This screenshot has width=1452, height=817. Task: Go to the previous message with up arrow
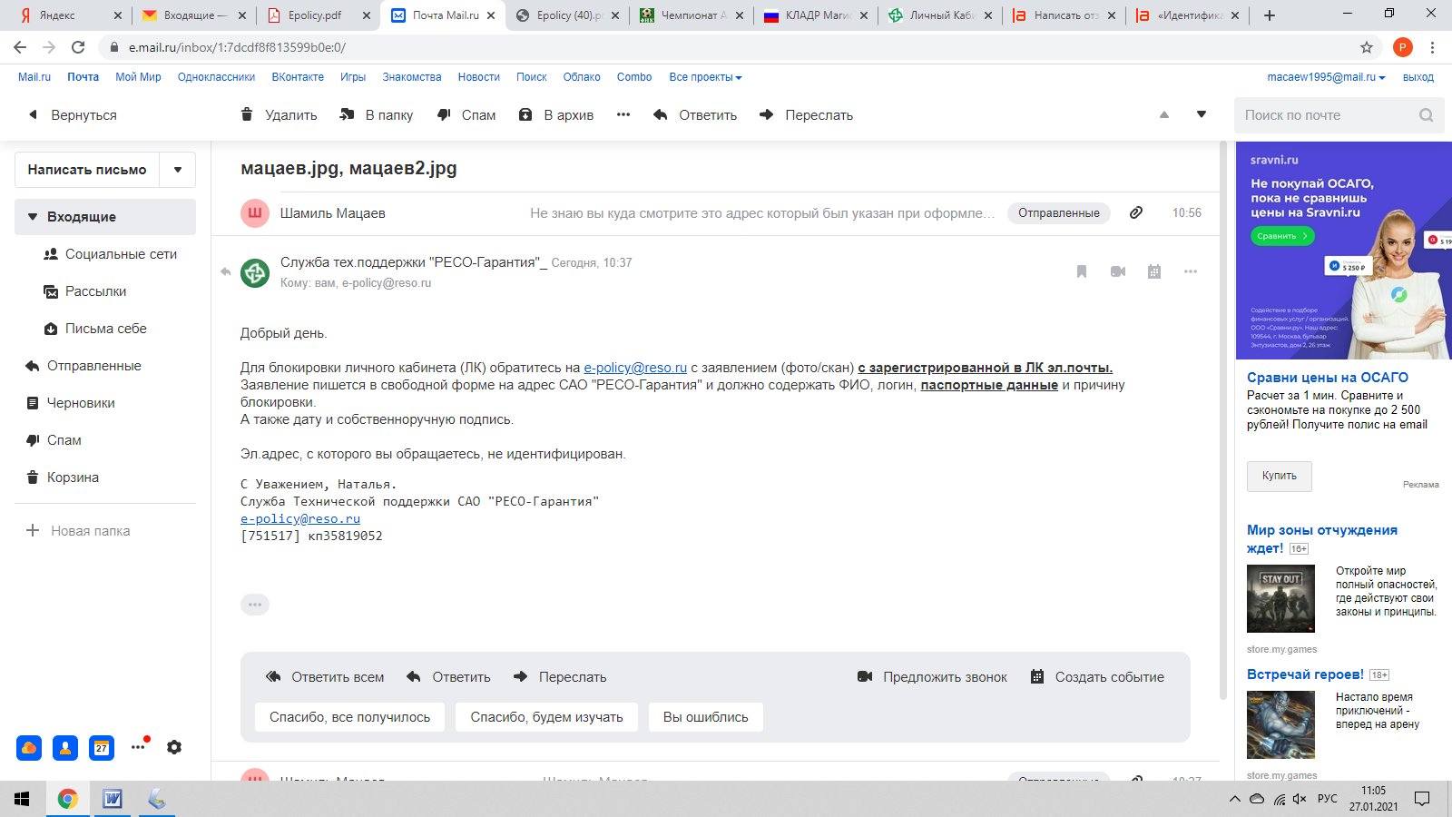[1164, 115]
